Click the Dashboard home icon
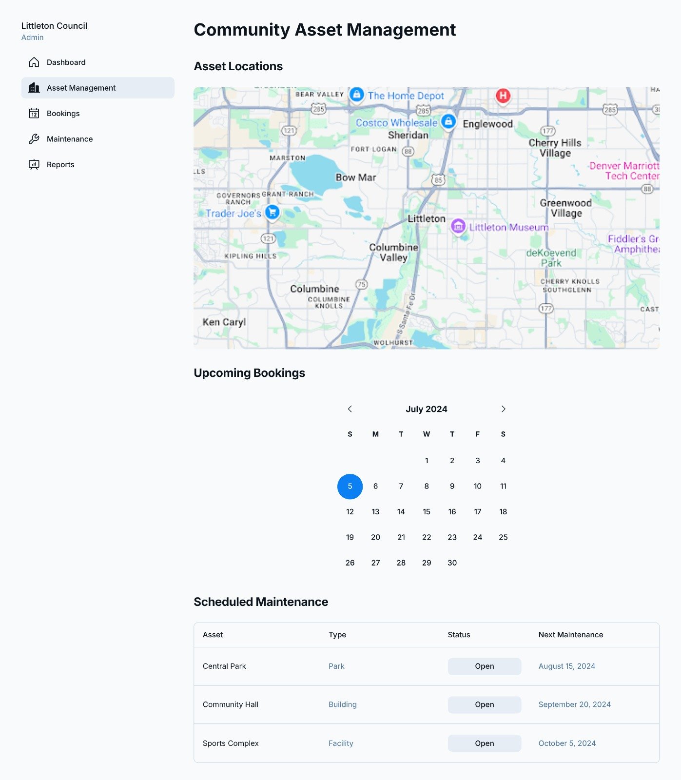The height and width of the screenshot is (780, 681). [34, 62]
